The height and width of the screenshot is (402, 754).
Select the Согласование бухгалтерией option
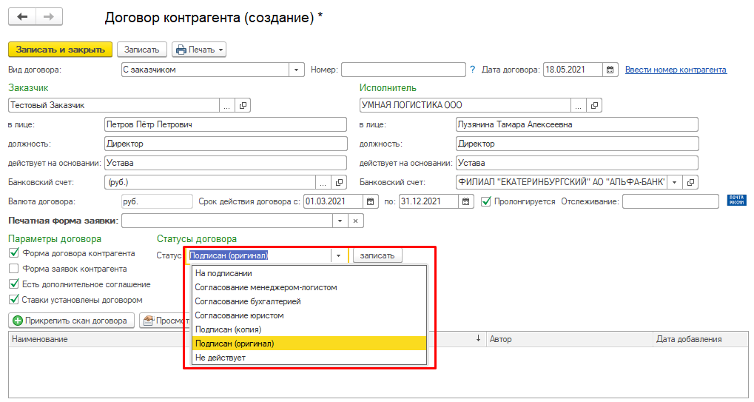[309, 301]
